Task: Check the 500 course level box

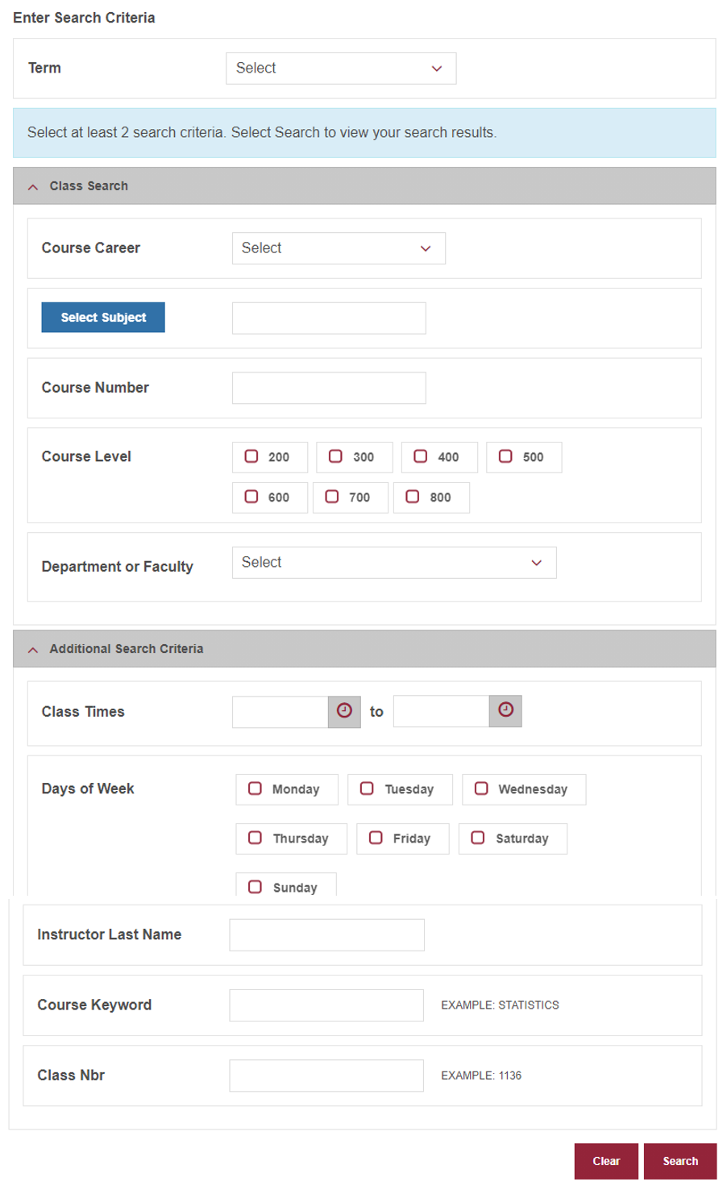Action: 505,456
